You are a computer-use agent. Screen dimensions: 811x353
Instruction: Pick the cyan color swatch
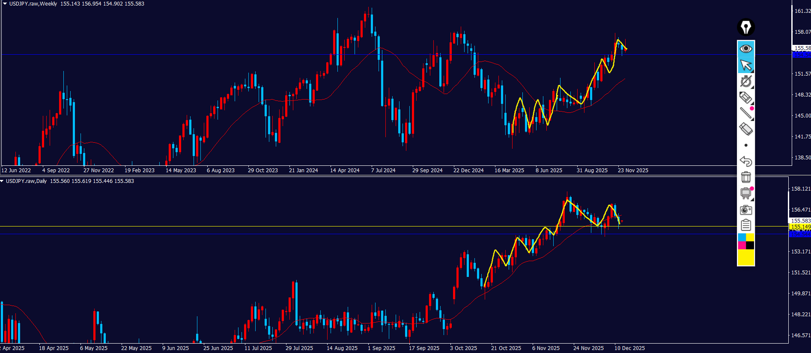tap(742, 237)
